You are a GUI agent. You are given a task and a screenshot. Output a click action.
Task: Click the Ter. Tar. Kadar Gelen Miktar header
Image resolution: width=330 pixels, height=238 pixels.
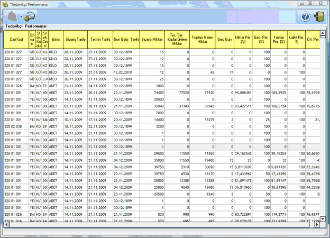pyautogui.click(x=177, y=39)
